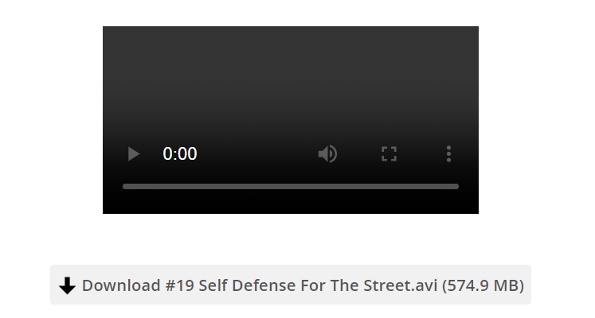The width and height of the screenshot is (595, 318).
Task: Expand the player's vertical ellipsis dropdown
Action: (449, 154)
